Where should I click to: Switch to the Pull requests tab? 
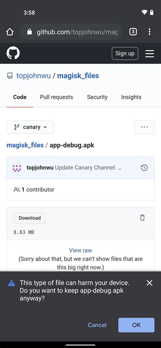click(56, 97)
